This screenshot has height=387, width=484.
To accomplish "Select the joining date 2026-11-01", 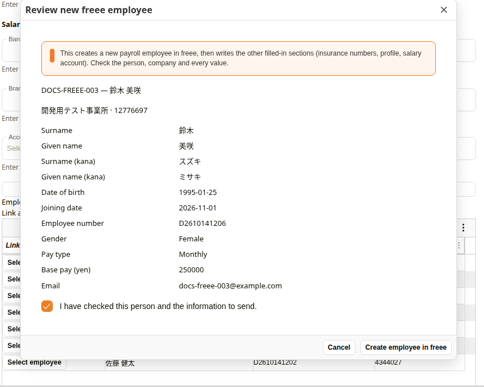I will tap(197, 208).
